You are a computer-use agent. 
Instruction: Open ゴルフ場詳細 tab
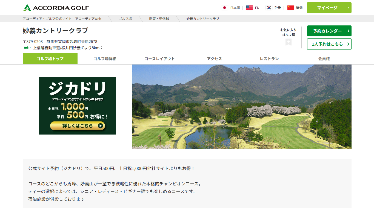tap(105, 59)
